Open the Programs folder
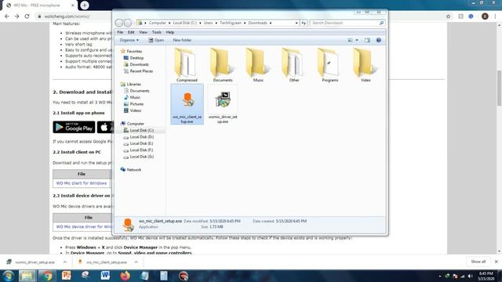This screenshot has height=282, width=502. 329,64
